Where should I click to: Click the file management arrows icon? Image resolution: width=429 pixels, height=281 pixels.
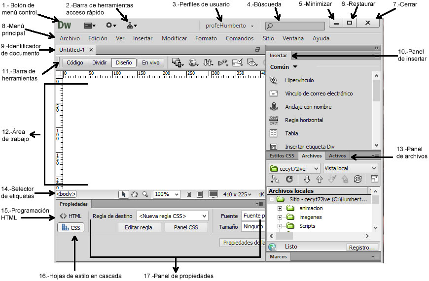[208, 62]
